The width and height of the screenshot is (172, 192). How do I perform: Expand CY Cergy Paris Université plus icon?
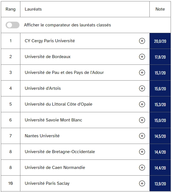[x=142, y=41]
